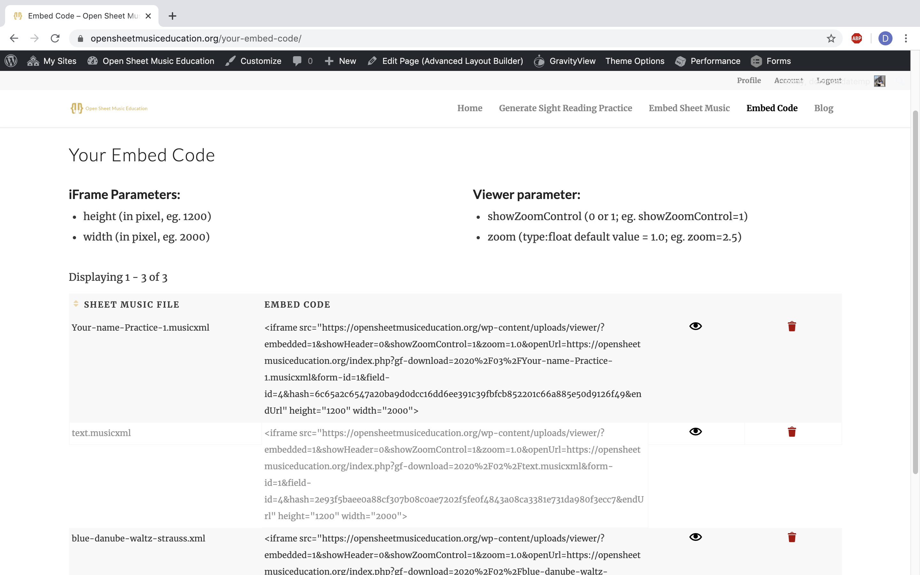Click the page's vertical scrollbar
This screenshot has width=920, height=575.
(915, 289)
